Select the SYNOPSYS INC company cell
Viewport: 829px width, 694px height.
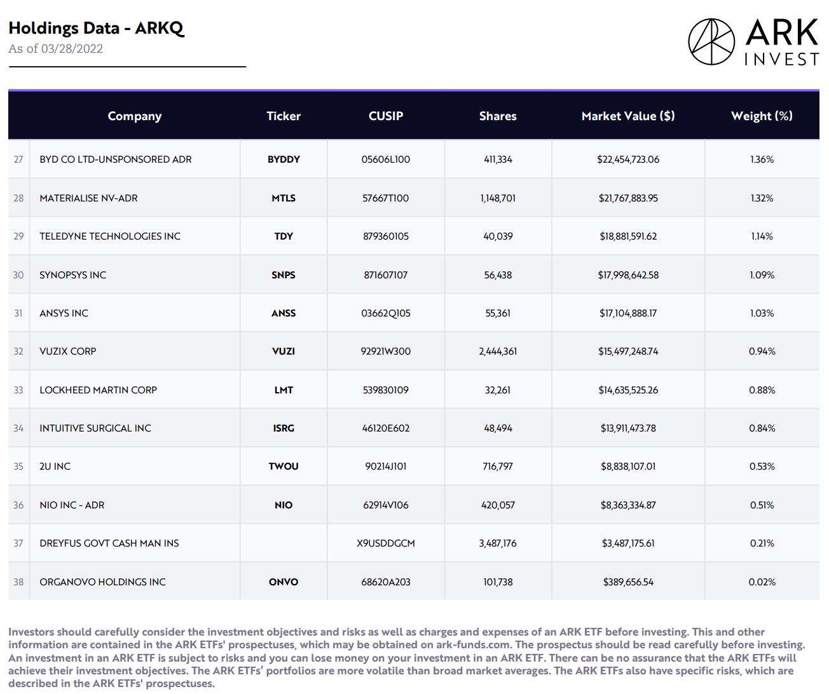click(72, 275)
